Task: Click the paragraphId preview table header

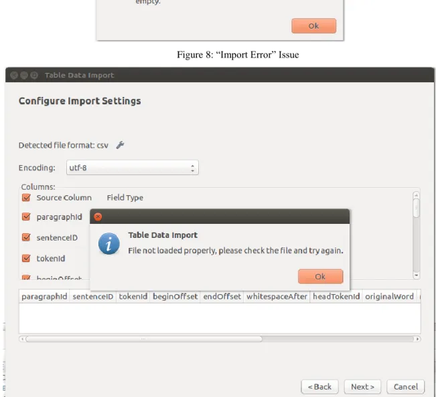Action: click(x=44, y=296)
